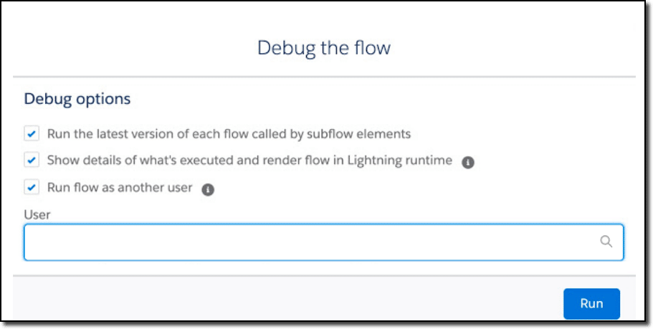Uncheck Run the latest version of each flow checkbox
This screenshot has width=653, height=329.
click(32, 134)
